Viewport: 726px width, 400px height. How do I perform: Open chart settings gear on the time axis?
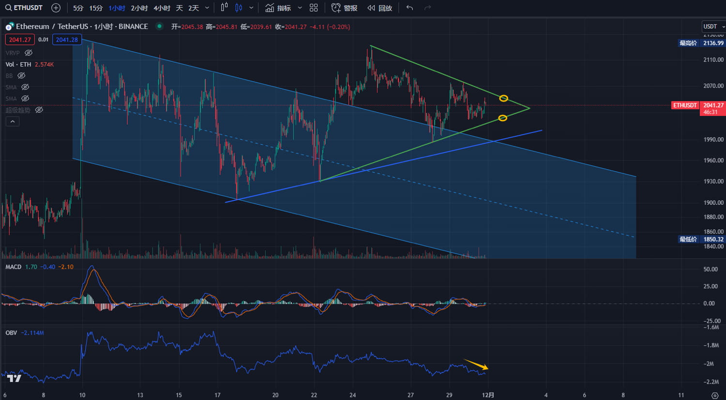pyautogui.click(x=715, y=395)
